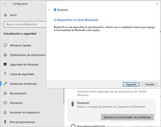The image size is (161, 127).
Task: Click the blue Bluetooth icon in dialog header
Action: coord(55,10)
